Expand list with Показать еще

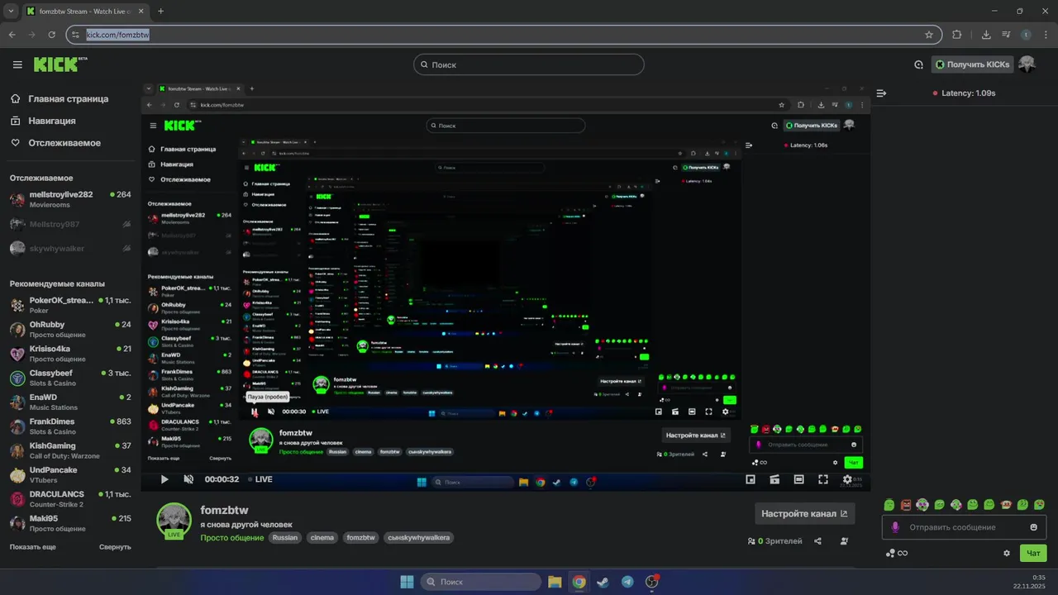point(33,547)
